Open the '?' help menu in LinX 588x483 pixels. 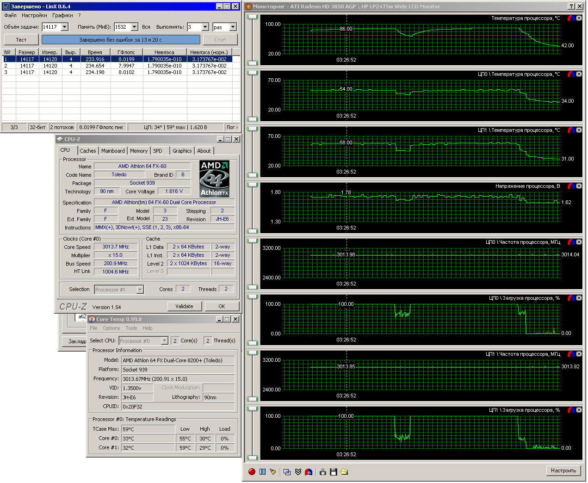(80, 15)
